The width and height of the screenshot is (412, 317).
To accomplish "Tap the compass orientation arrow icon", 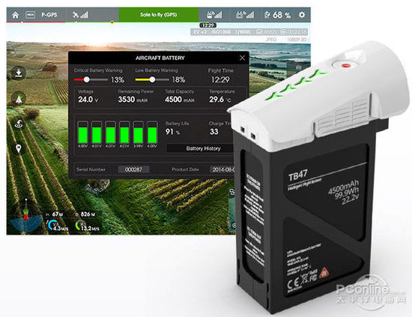I will point(19,99).
